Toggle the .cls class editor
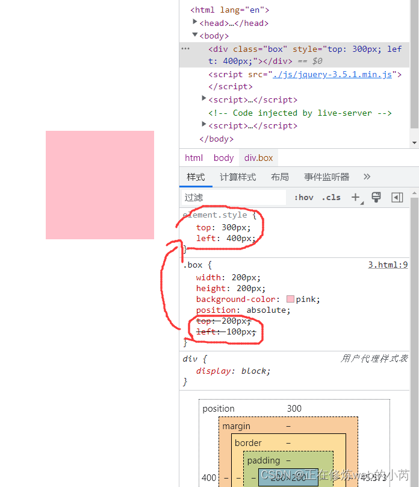Viewport: 419px width, 487px height. pyautogui.click(x=331, y=198)
